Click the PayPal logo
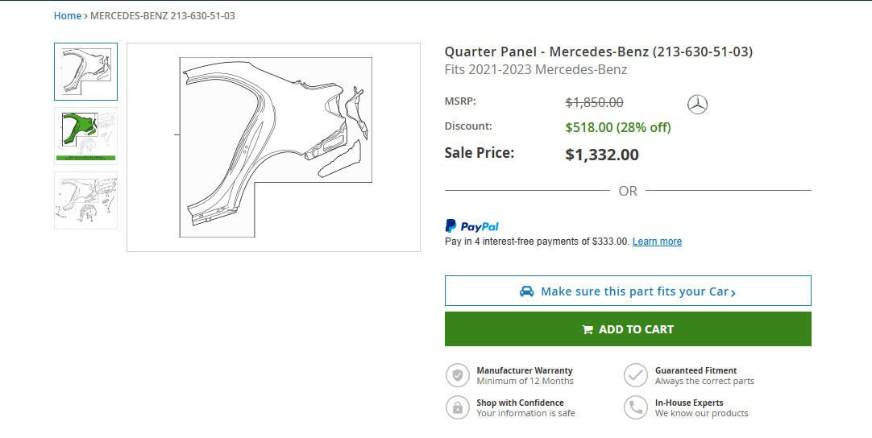872x438 pixels. point(472,226)
